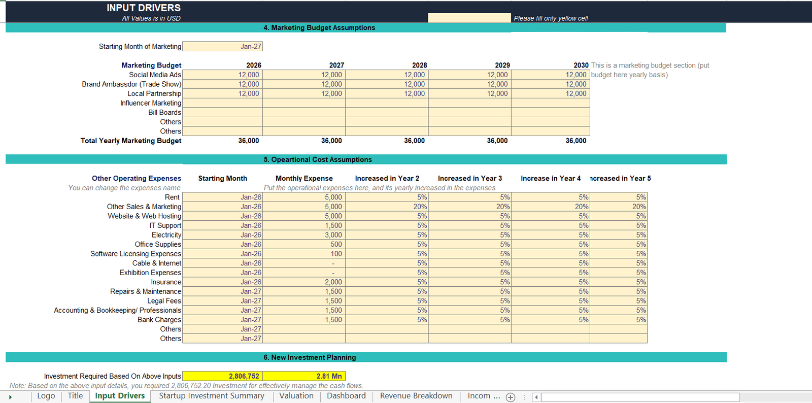Click the empty 2026 Influencer Marketing cell
Screen dimensions: 812x403
[222, 103]
